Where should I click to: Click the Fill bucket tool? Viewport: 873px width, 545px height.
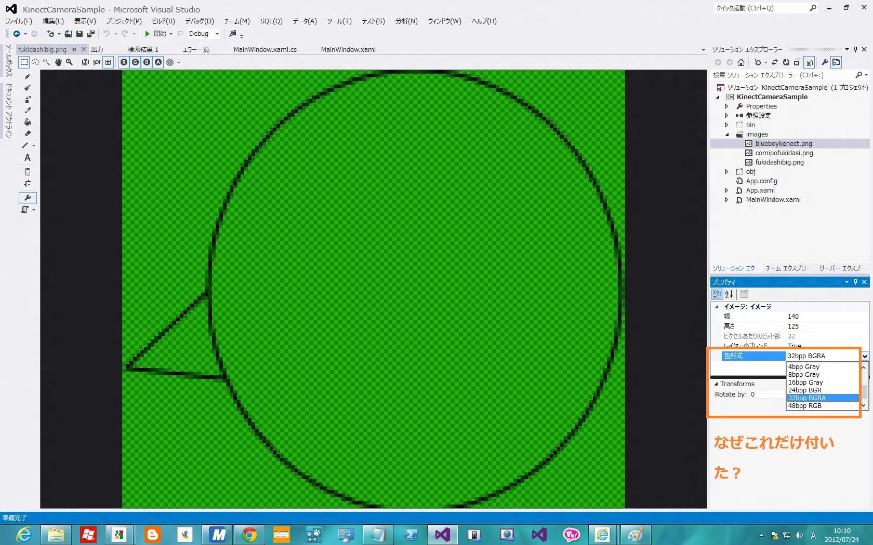[28, 122]
